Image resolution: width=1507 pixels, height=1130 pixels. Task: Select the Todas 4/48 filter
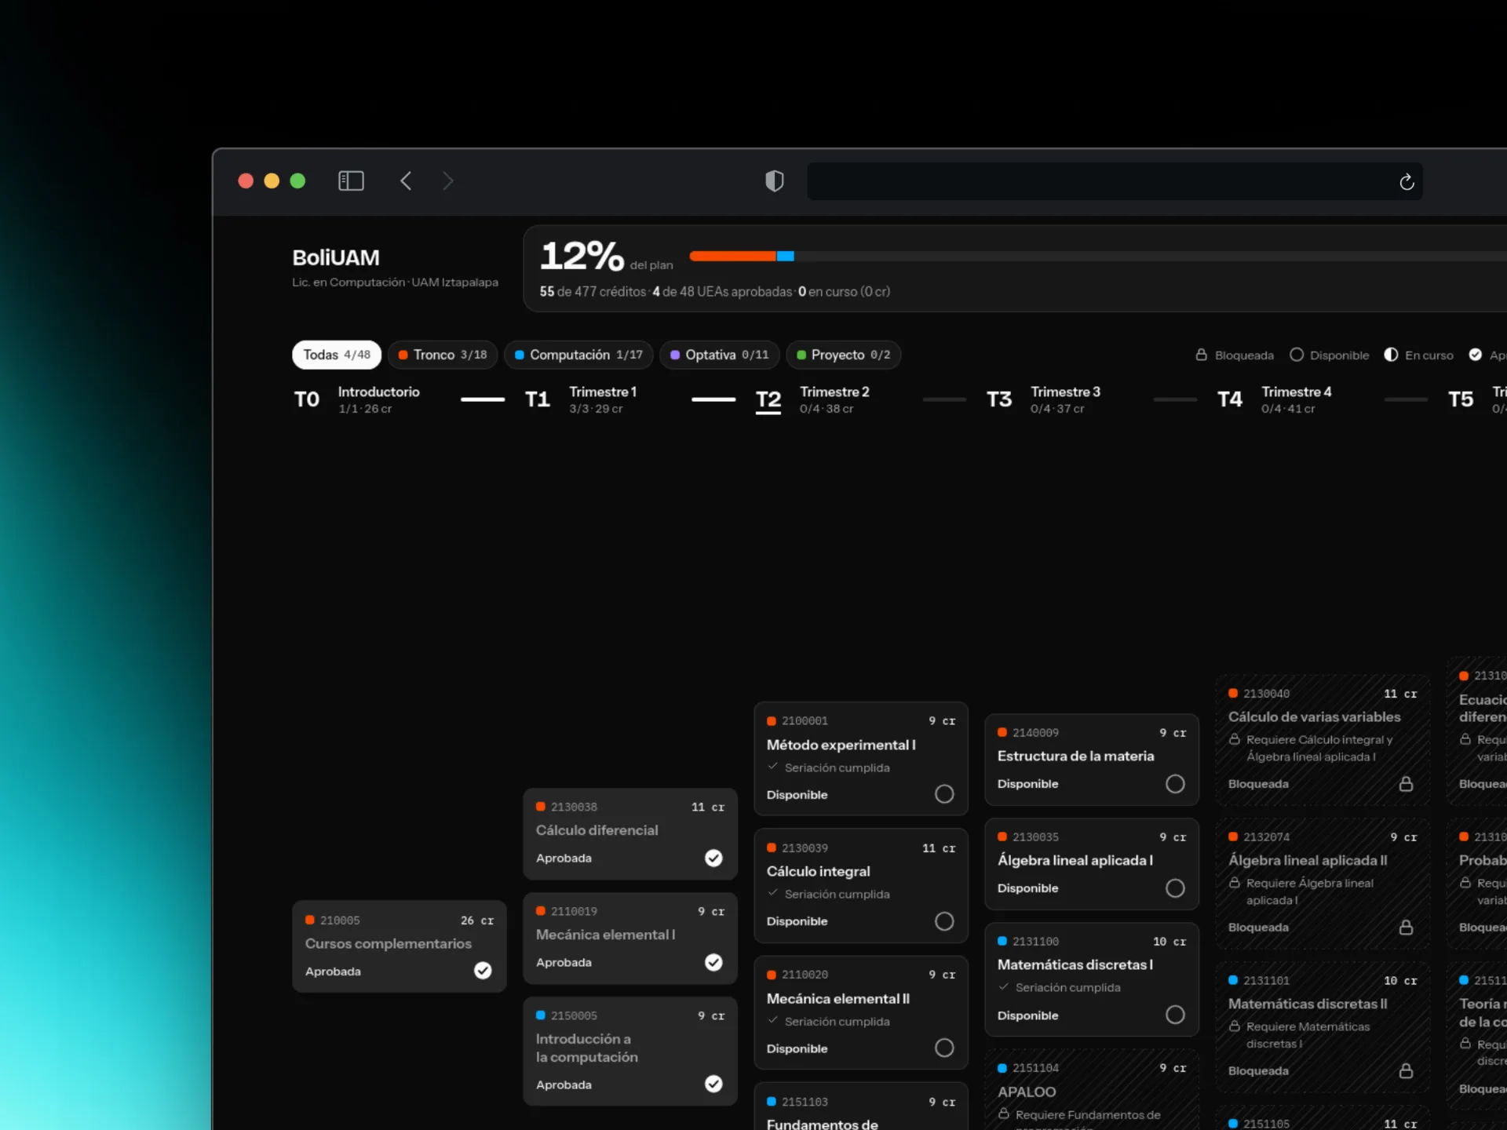coord(337,355)
